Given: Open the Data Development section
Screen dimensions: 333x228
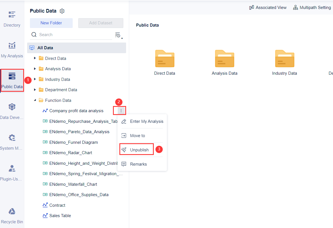Looking at the screenshot, I should [x=12, y=111].
